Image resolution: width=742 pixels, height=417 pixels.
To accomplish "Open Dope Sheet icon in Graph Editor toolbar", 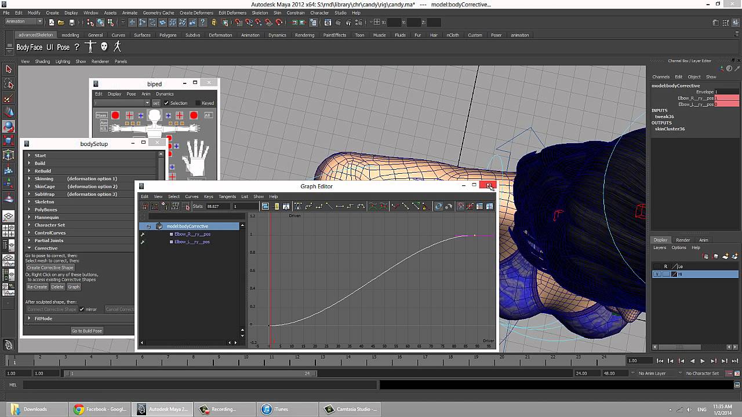I will coord(479,206).
